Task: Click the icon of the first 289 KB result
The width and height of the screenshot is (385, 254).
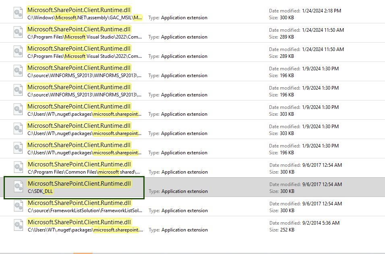Action: point(18,32)
